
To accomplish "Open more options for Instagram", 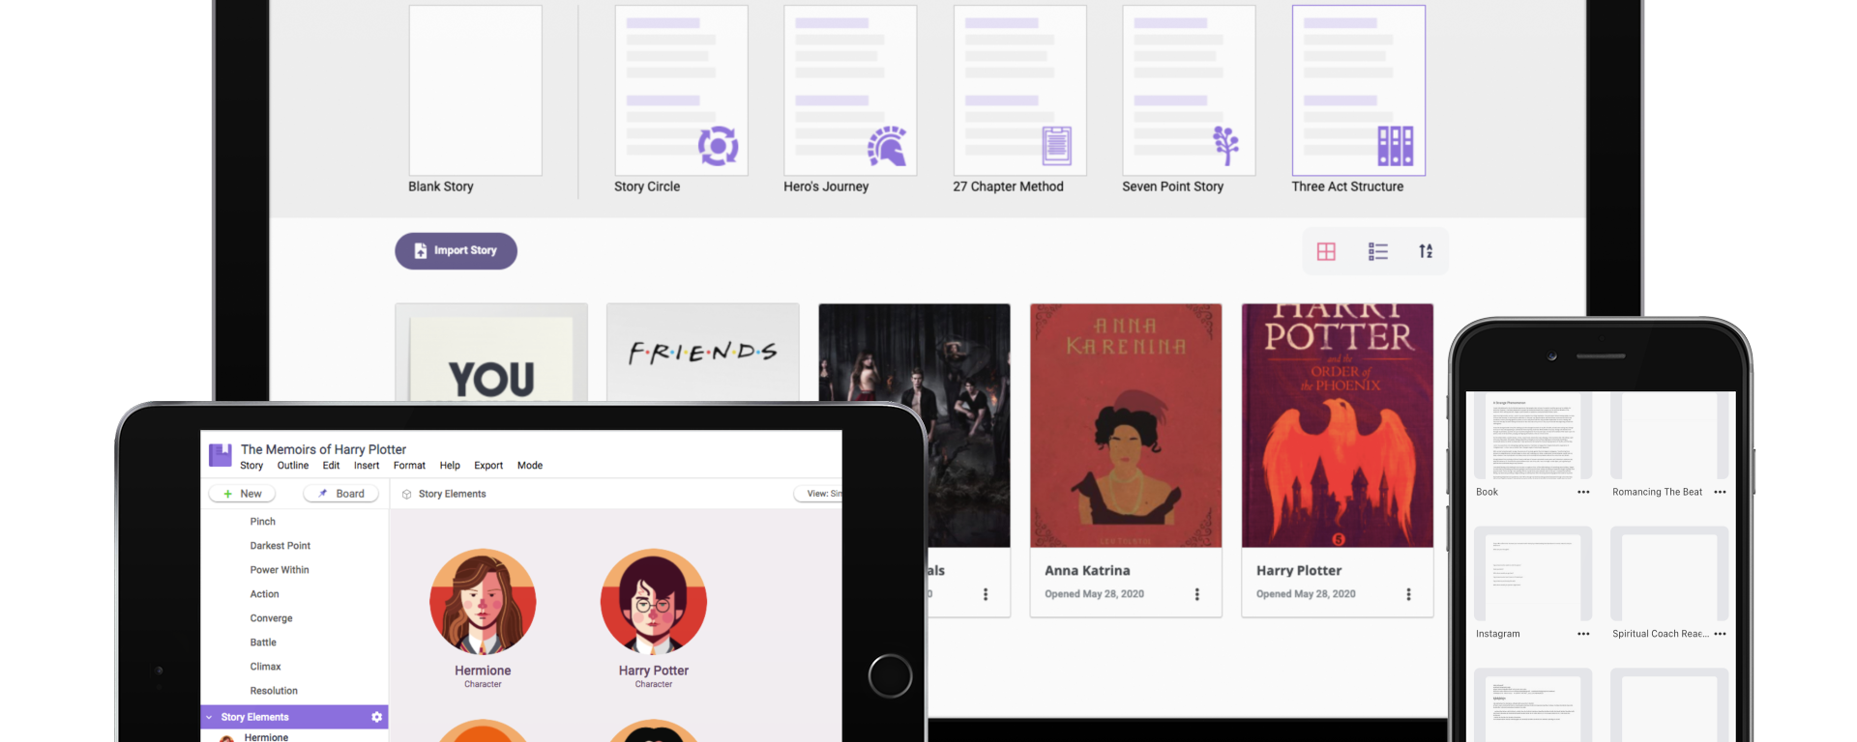I will (1583, 635).
